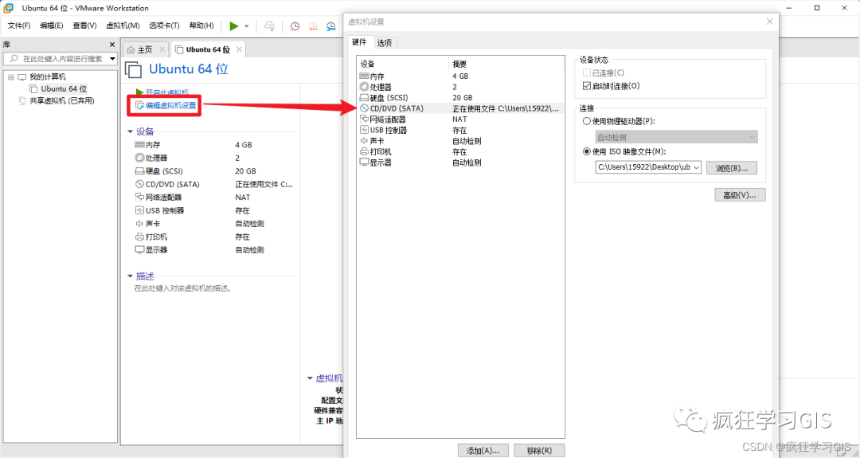Open the snapshot manager wrench icon
The height and width of the screenshot is (458, 860).
330,26
